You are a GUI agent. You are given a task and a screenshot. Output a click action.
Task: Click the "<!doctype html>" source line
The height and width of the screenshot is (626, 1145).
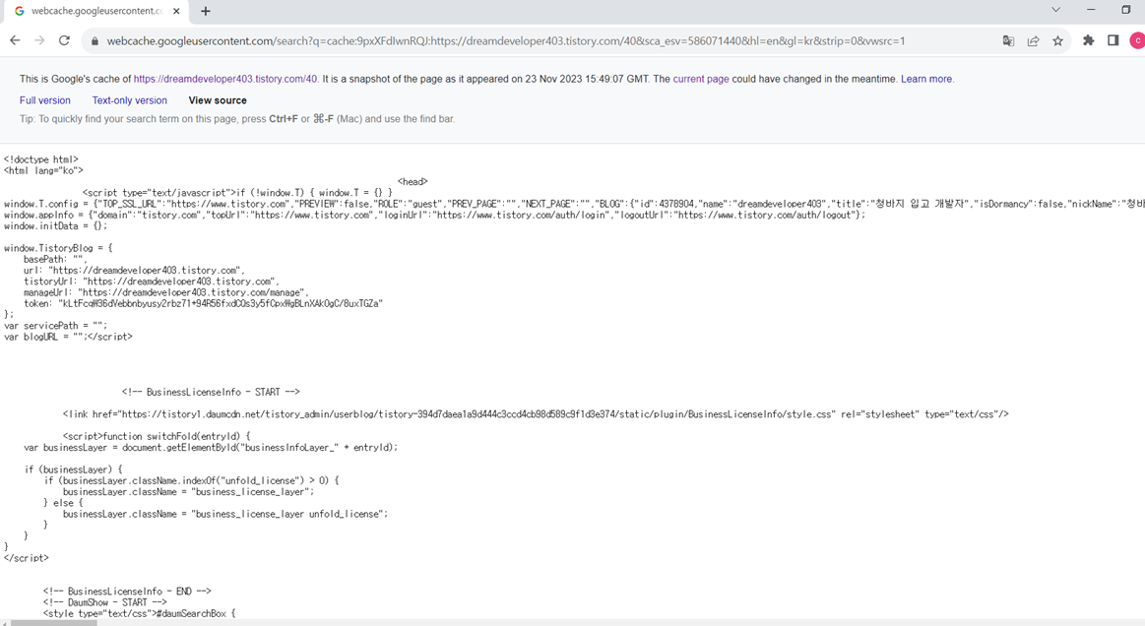click(41, 159)
